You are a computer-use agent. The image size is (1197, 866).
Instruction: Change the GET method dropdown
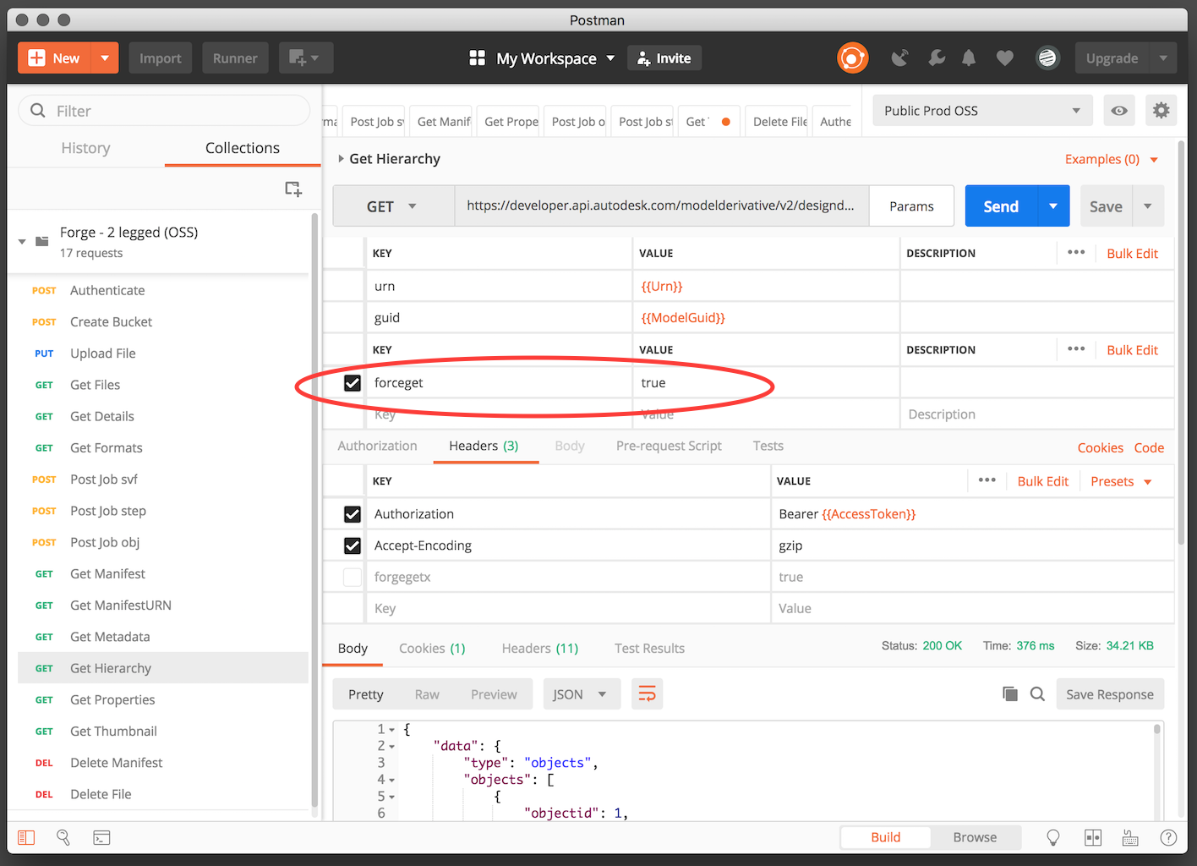pyautogui.click(x=393, y=206)
